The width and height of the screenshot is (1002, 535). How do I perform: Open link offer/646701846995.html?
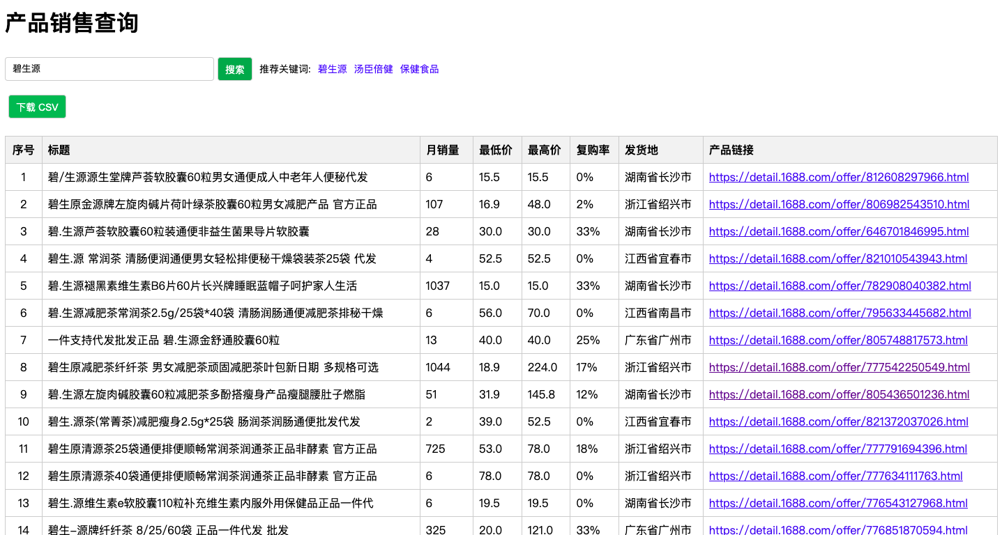point(839,231)
